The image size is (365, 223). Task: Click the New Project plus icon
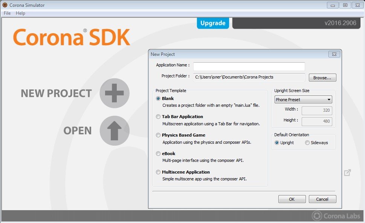(x=115, y=93)
